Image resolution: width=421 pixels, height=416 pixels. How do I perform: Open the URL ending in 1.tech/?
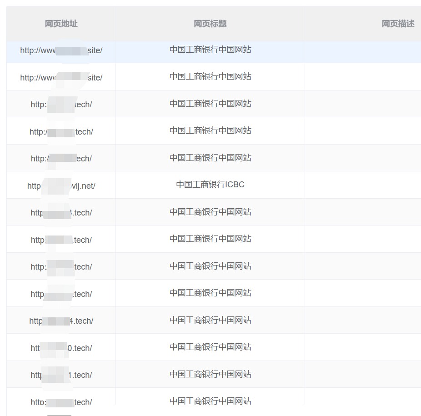[61, 375]
